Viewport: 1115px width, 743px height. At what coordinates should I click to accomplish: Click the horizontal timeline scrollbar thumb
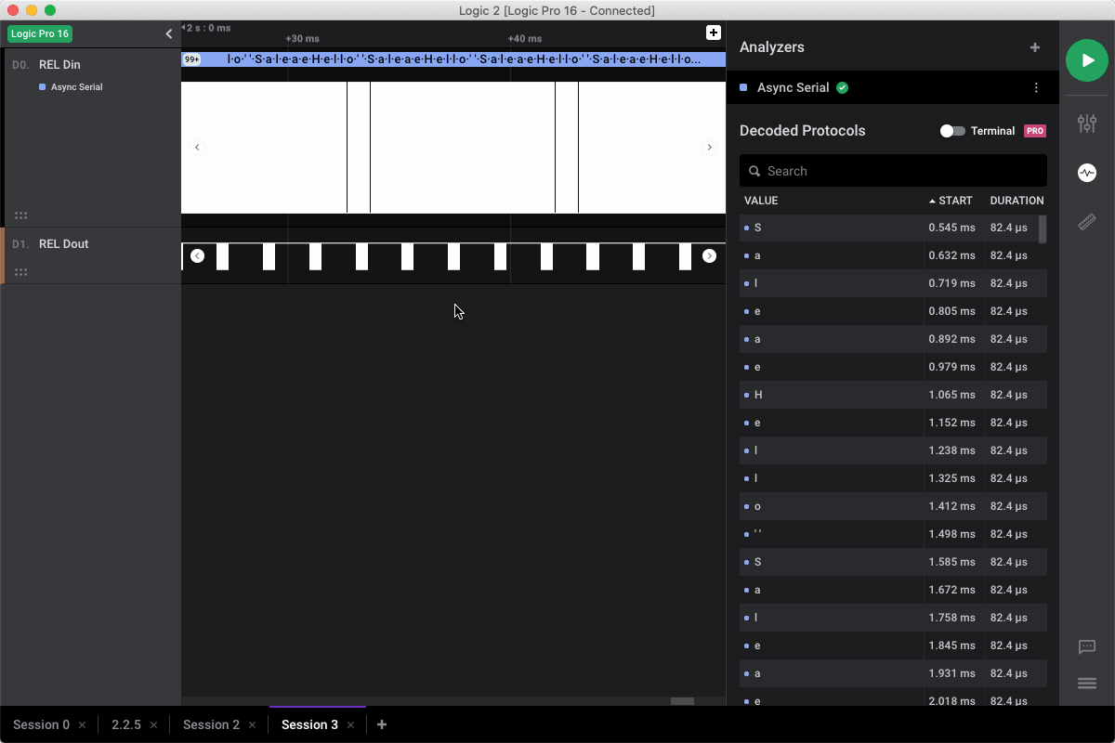pyautogui.click(x=682, y=701)
